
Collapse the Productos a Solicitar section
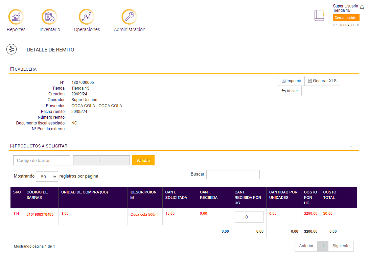click(351, 147)
